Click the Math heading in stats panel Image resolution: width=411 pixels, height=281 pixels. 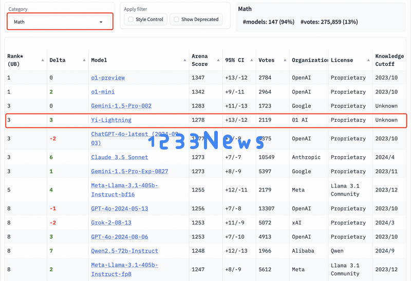coord(245,9)
